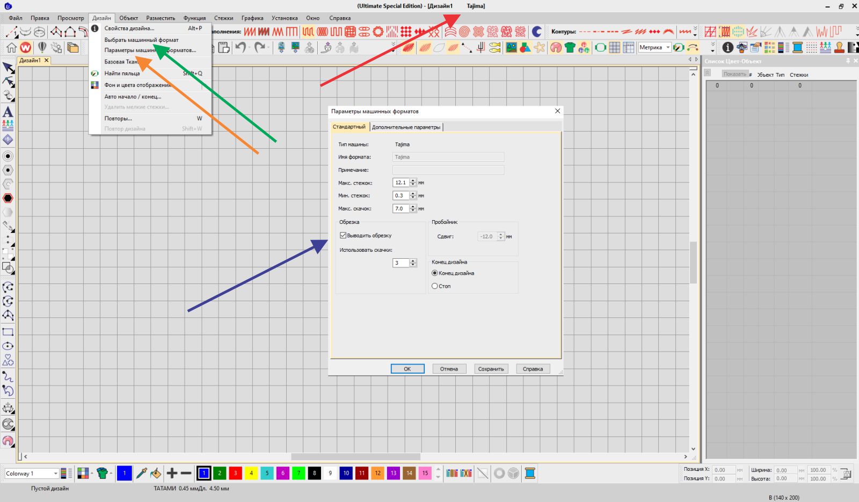859x502 pixels.
Task: Select the Lettering tool in left toolbar
Action: point(8,112)
